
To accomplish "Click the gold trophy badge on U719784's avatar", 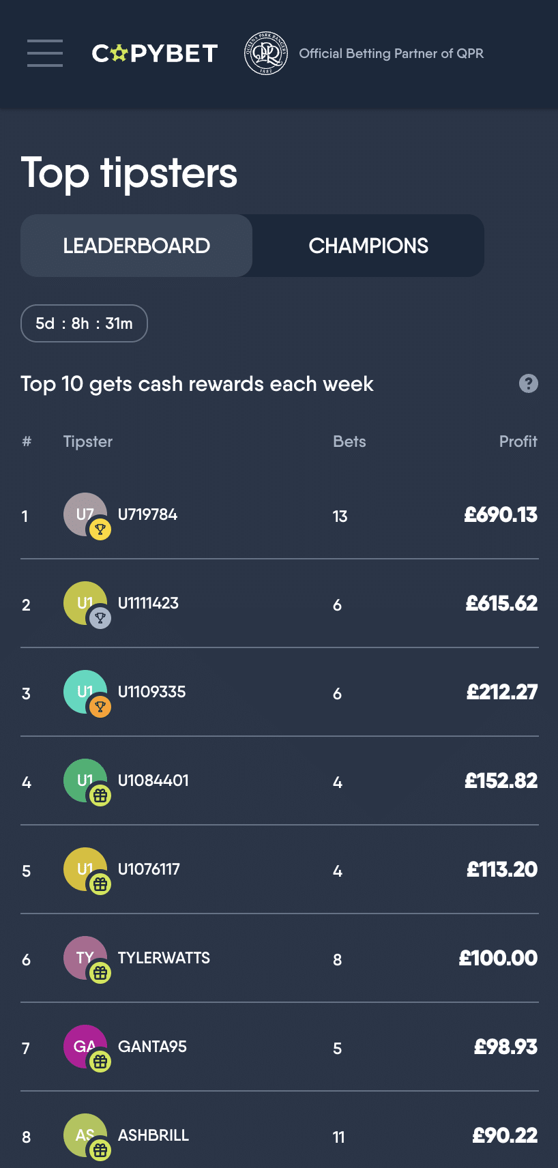I will 100,529.
